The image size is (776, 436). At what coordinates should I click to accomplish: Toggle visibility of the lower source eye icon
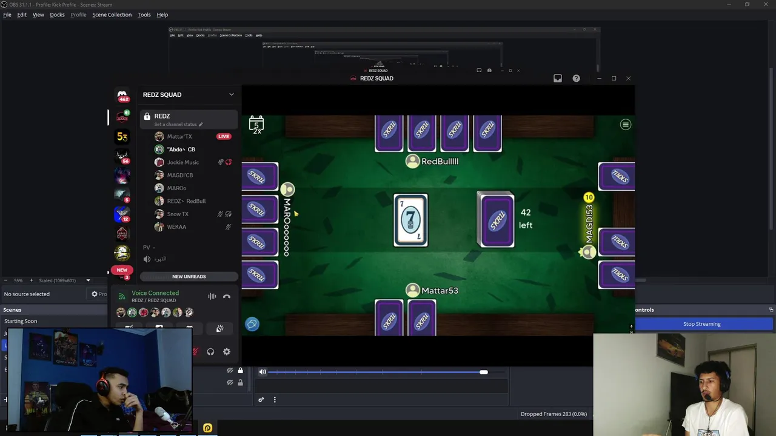click(230, 383)
